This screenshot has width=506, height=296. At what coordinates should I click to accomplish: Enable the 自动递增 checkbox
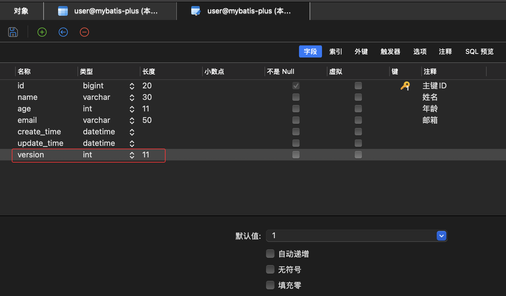(x=270, y=254)
